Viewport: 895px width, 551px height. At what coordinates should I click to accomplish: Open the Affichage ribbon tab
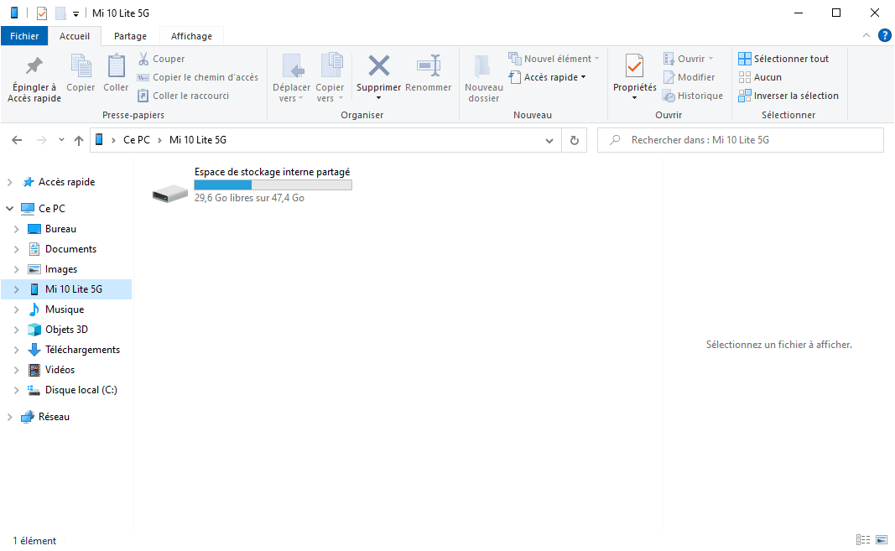click(x=191, y=36)
